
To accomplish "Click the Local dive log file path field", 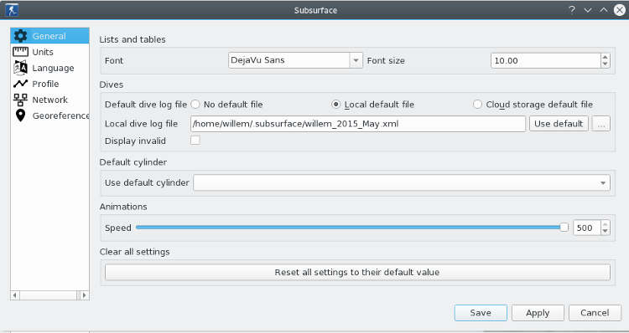I will (358, 124).
